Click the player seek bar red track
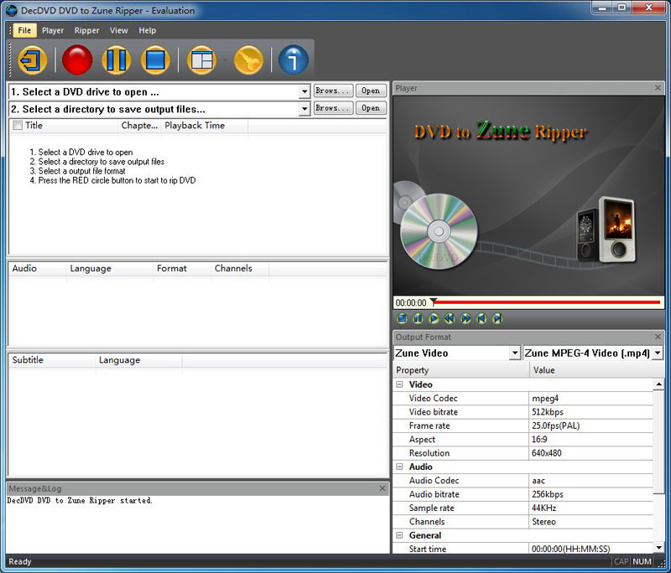The image size is (671, 573). (548, 302)
